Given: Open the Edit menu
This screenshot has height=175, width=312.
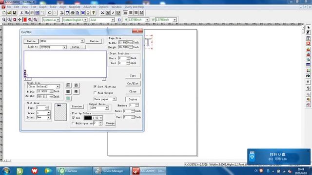Looking at the screenshot, I should point(16,7).
